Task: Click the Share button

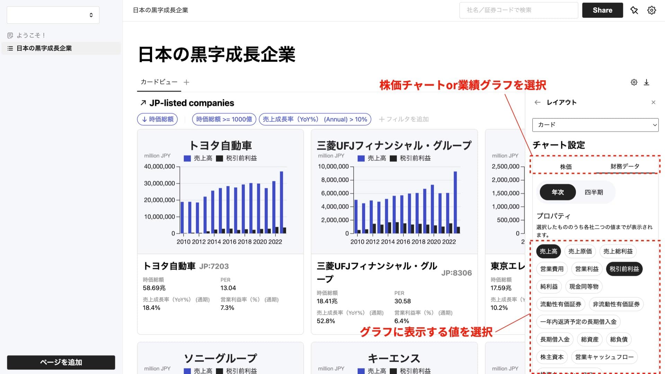Action: pyautogui.click(x=602, y=10)
